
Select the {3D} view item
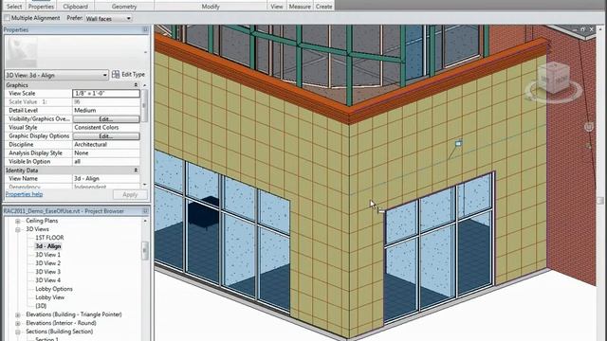[41, 306]
